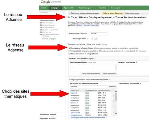Viewport: 149px width, 120px height.
Task: Expand the Outils et analyses menu
Action: click(x=86, y=8)
